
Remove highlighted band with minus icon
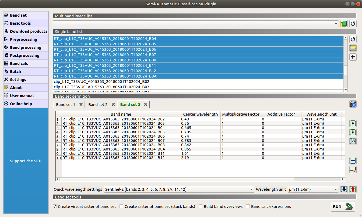353,161
